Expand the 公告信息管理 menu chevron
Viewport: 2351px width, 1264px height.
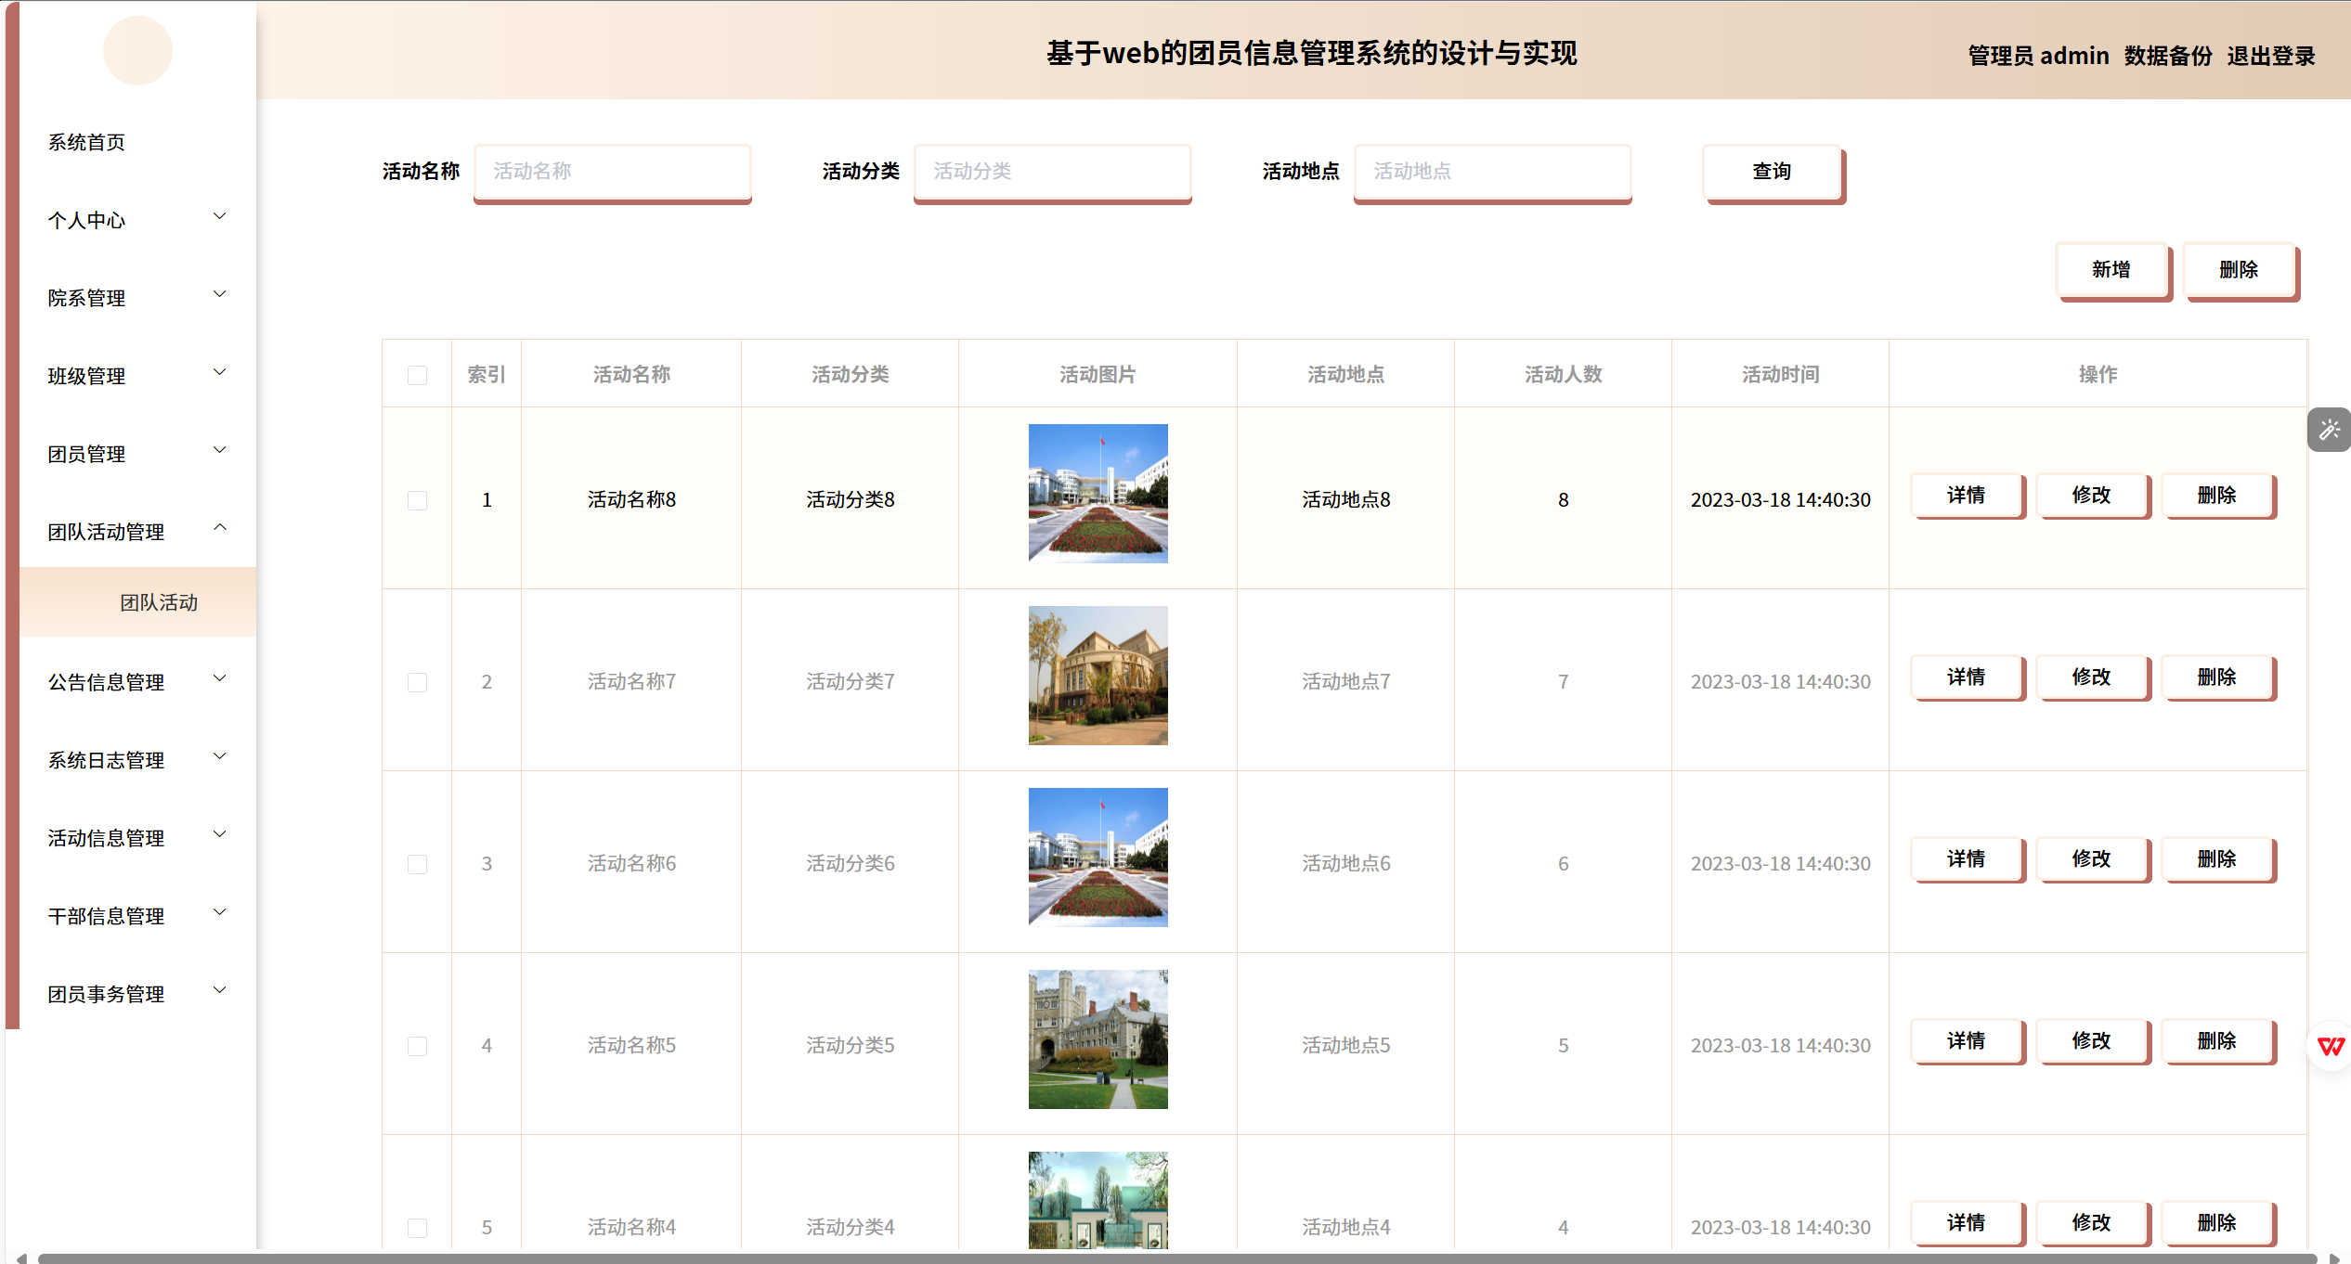[220, 678]
